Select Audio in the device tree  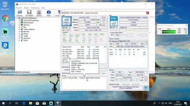[26, 36]
